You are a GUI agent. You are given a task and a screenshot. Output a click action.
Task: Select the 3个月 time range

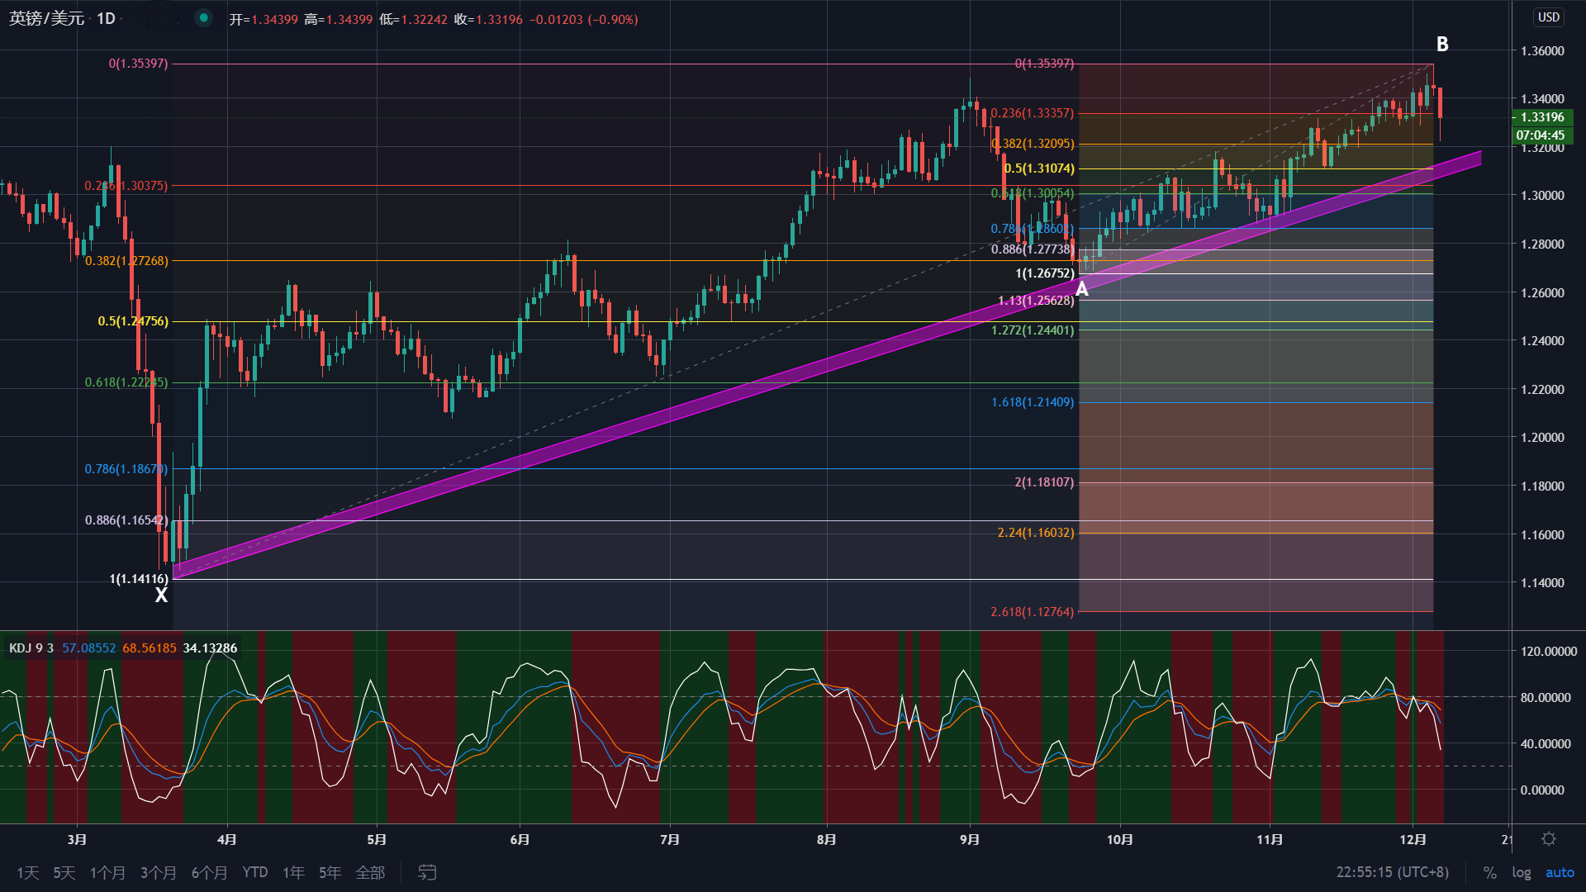158,872
